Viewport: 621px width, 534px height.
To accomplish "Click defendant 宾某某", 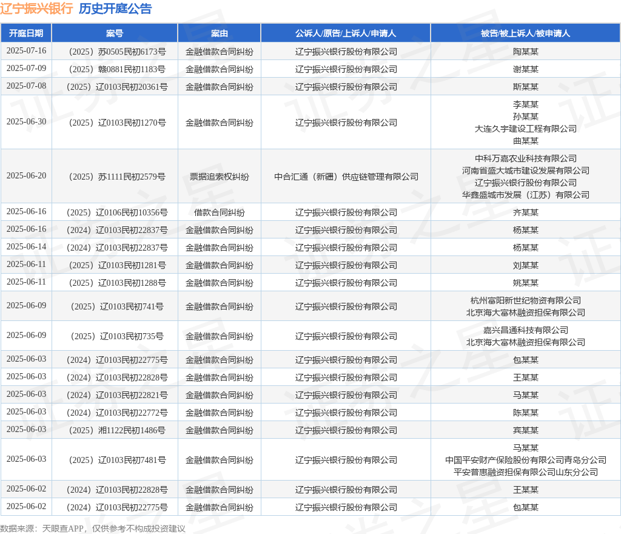I will click(526, 430).
